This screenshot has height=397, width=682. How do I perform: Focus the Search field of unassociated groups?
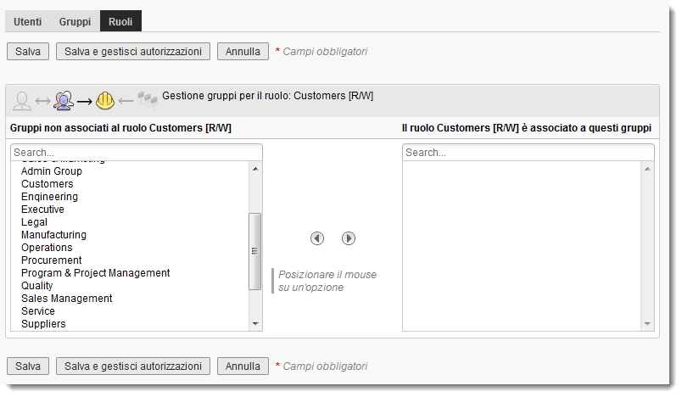tap(136, 153)
